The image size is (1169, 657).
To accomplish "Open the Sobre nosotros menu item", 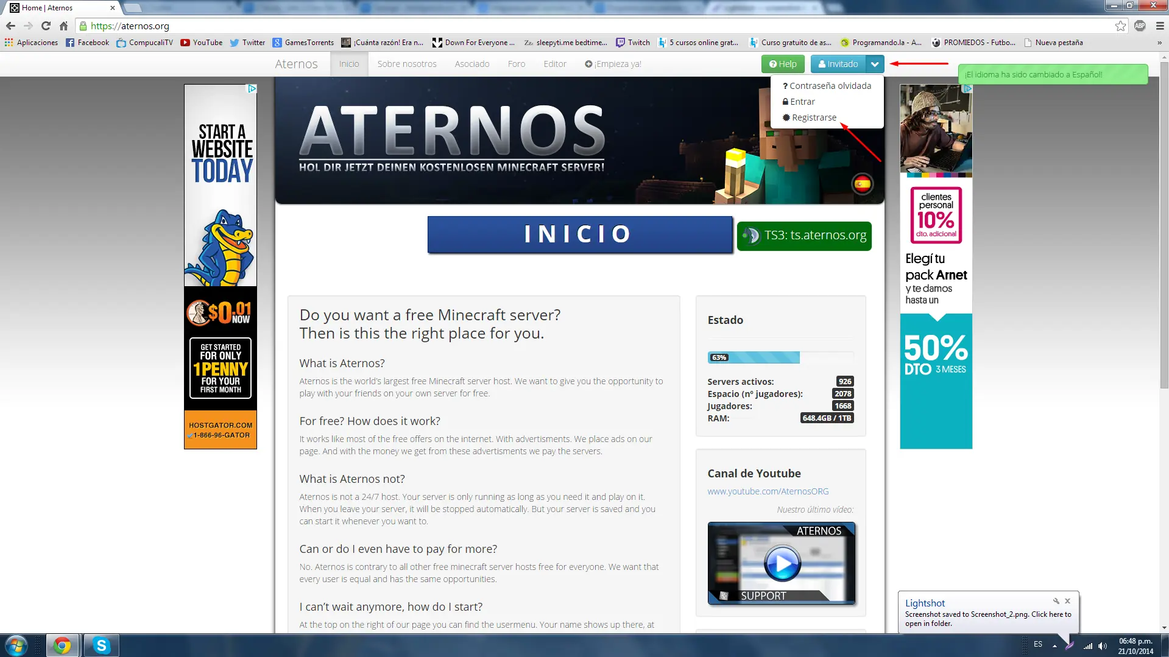I will tap(407, 64).
